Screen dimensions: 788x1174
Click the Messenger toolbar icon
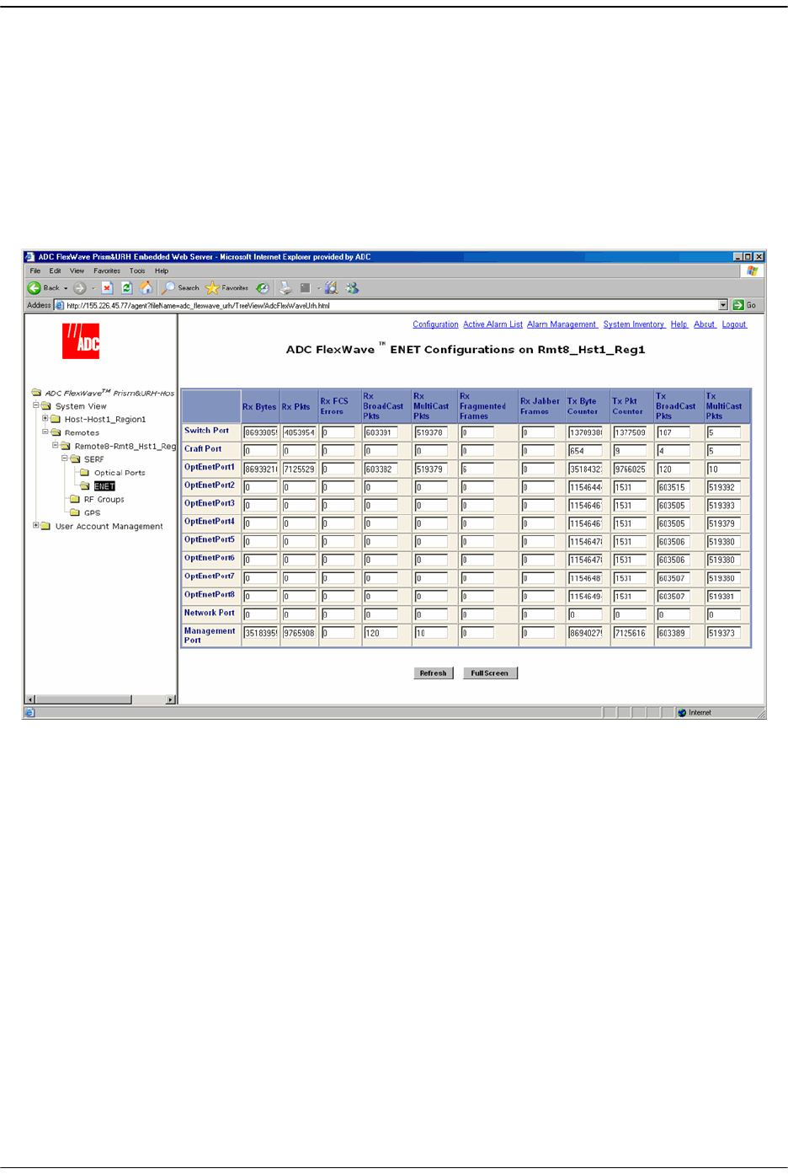pos(352,288)
